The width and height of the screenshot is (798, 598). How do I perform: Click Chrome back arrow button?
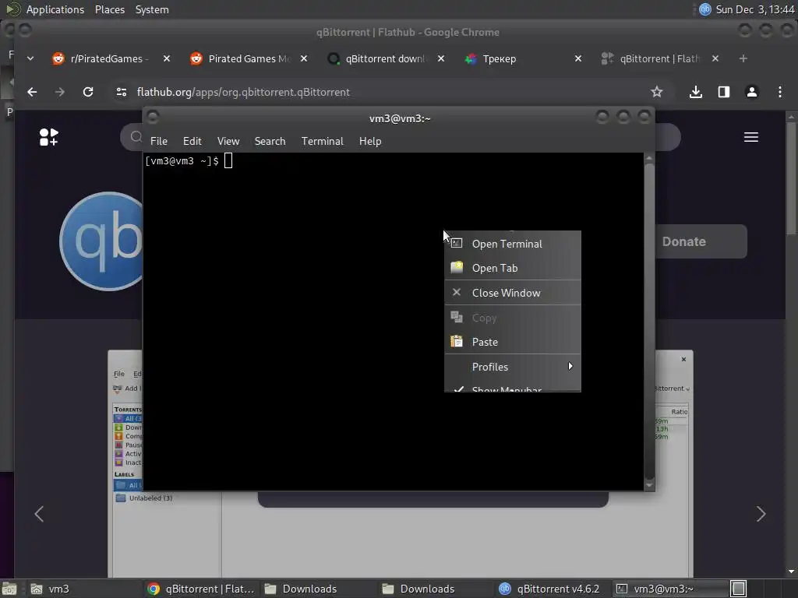[32, 92]
